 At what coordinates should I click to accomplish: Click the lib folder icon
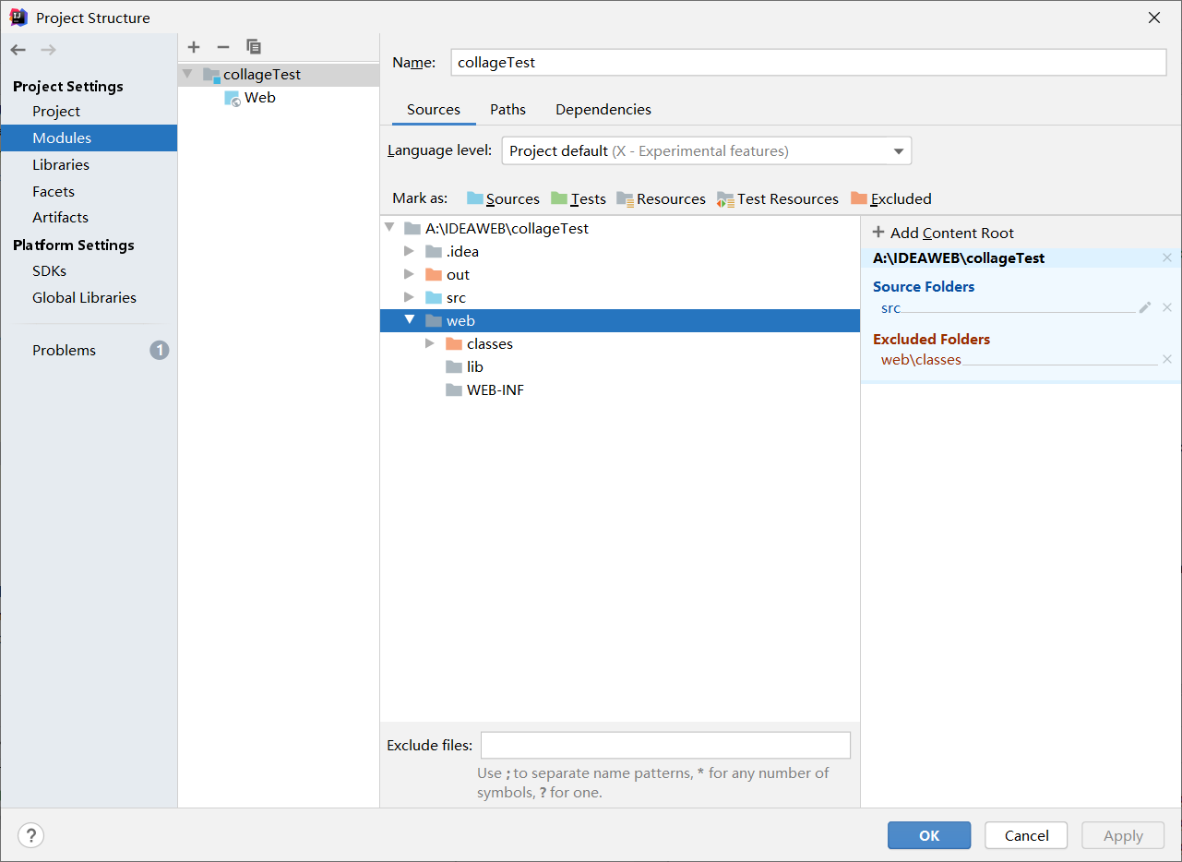pos(454,366)
